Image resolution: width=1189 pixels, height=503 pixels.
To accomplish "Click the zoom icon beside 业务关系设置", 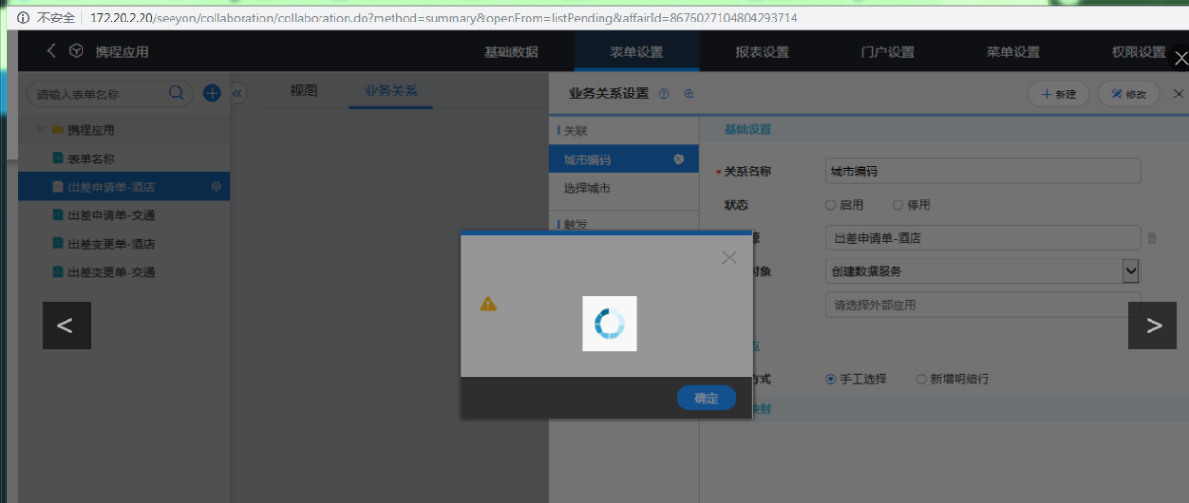I will (x=689, y=94).
